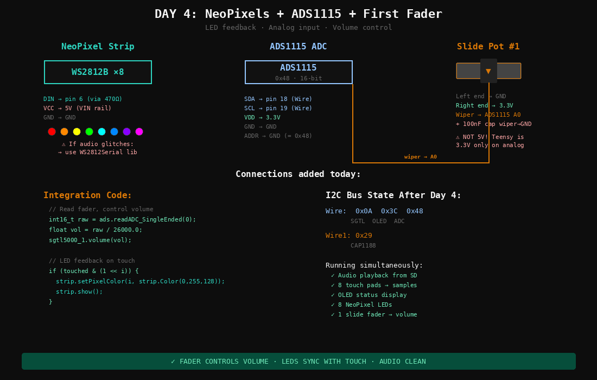Image resolution: width=597 pixels, height=380 pixels.
Task: Click the 0x48 address on Wire
Action: pyautogui.click(x=415, y=211)
